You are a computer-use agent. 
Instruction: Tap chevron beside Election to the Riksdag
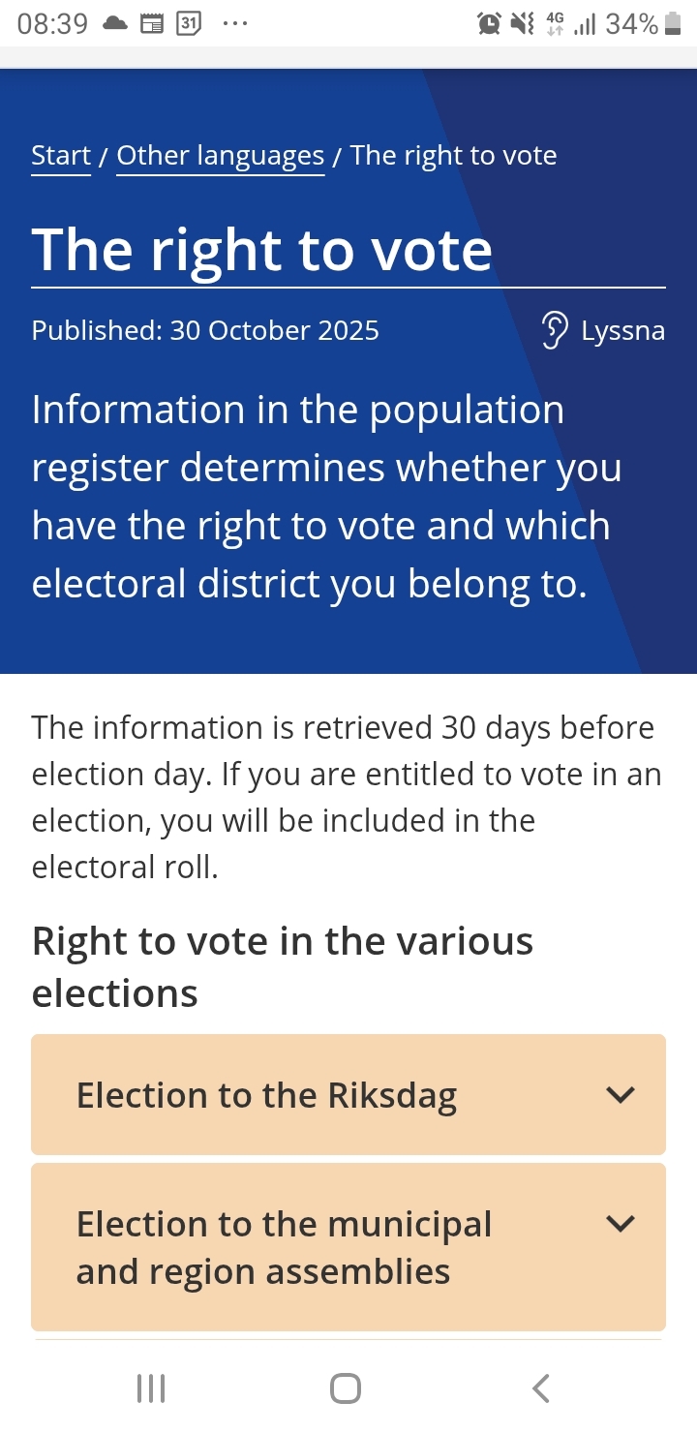pos(620,1095)
